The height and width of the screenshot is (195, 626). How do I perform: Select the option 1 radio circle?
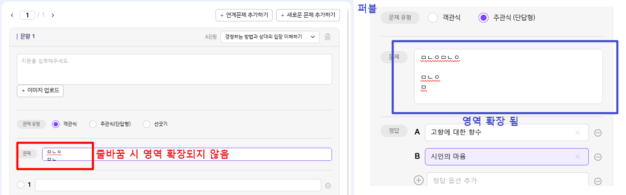tap(21, 185)
